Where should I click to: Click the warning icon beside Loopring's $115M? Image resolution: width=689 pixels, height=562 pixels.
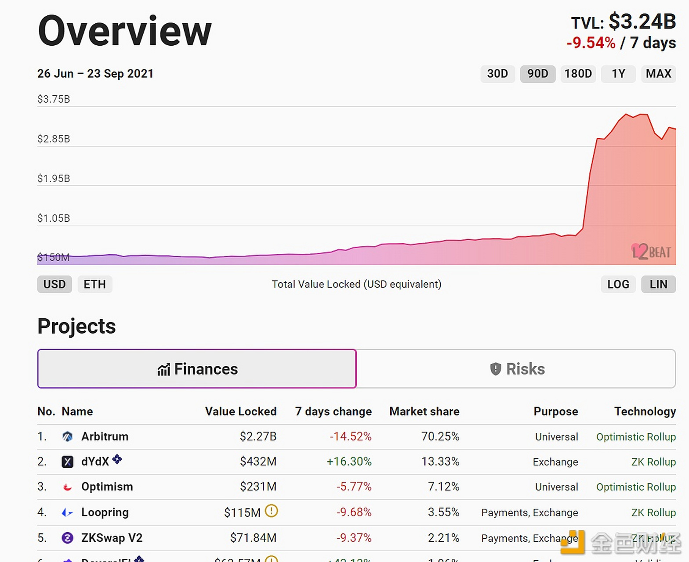point(272,511)
